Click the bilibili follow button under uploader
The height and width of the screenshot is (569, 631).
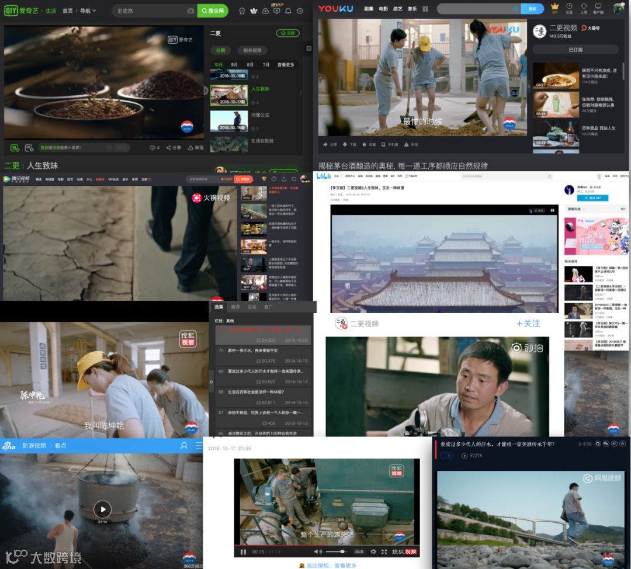click(x=592, y=198)
